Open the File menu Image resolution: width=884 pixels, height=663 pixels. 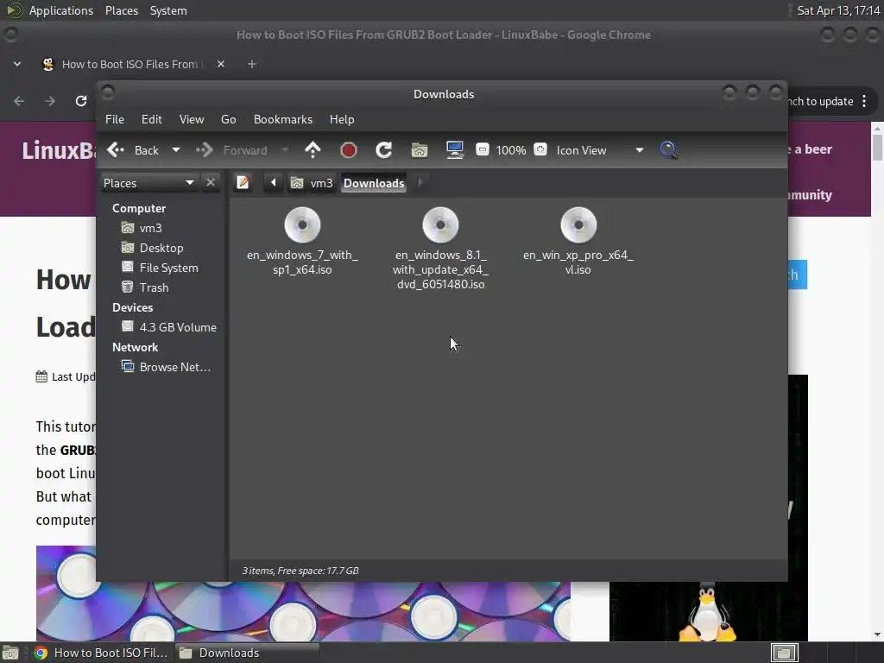pos(115,119)
